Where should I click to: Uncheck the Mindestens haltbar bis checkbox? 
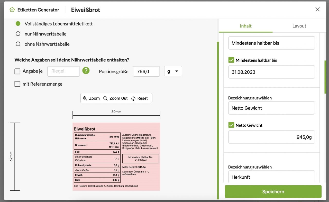point(231,60)
